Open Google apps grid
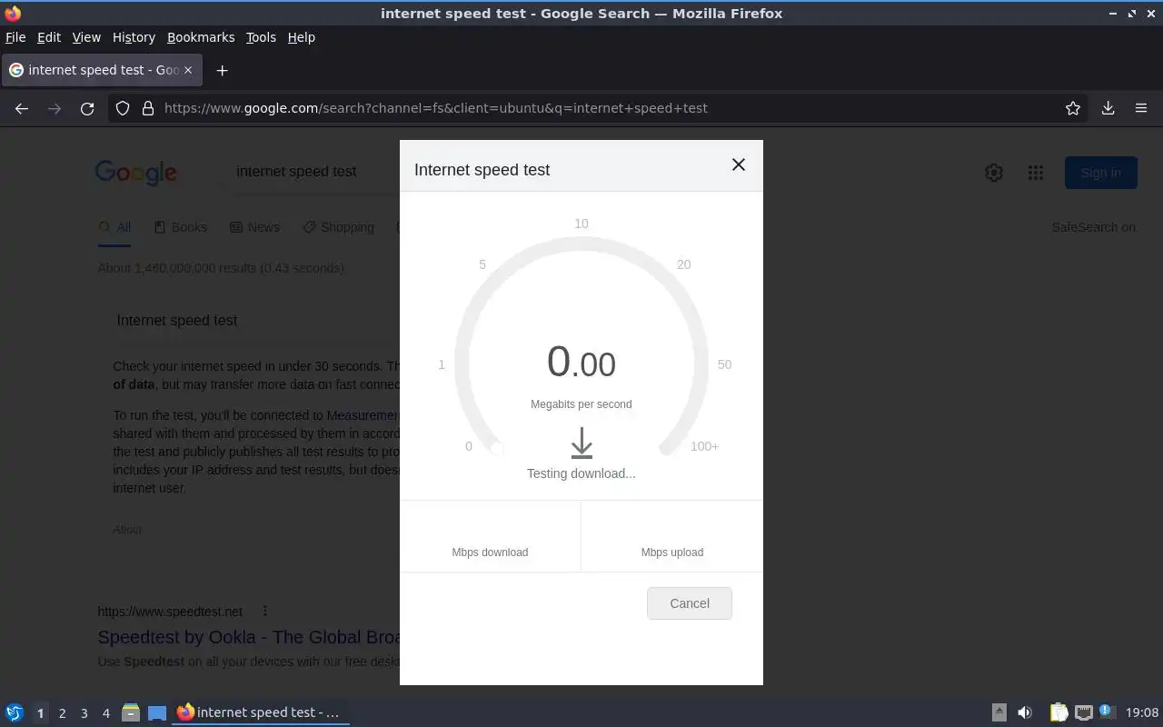Image resolution: width=1163 pixels, height=727 pixels. [x=1036, y=173]
